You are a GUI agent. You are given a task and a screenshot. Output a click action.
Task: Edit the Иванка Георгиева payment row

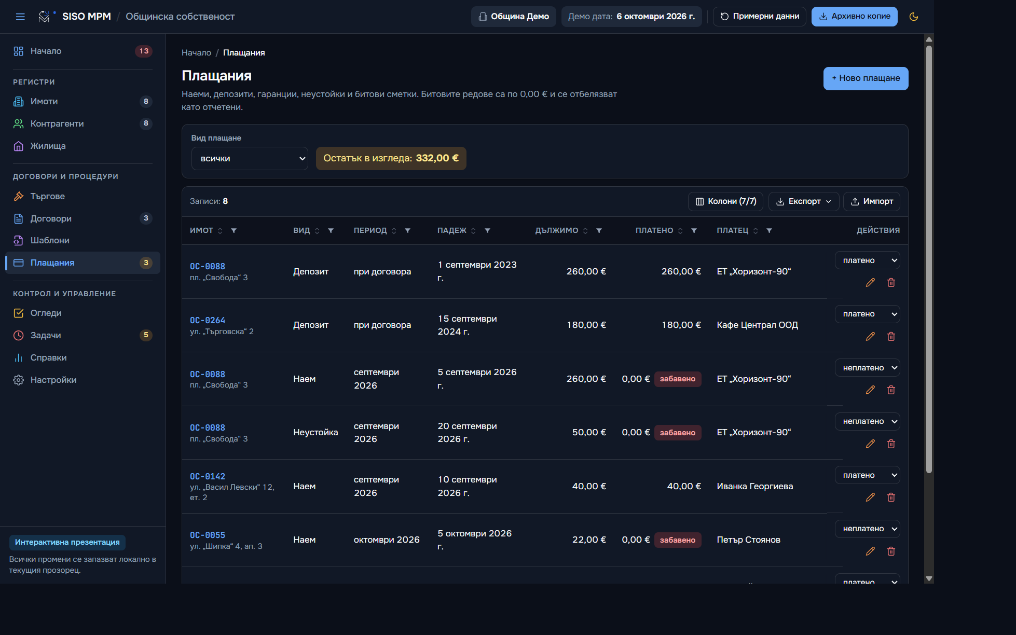click(x=870, y=497)
